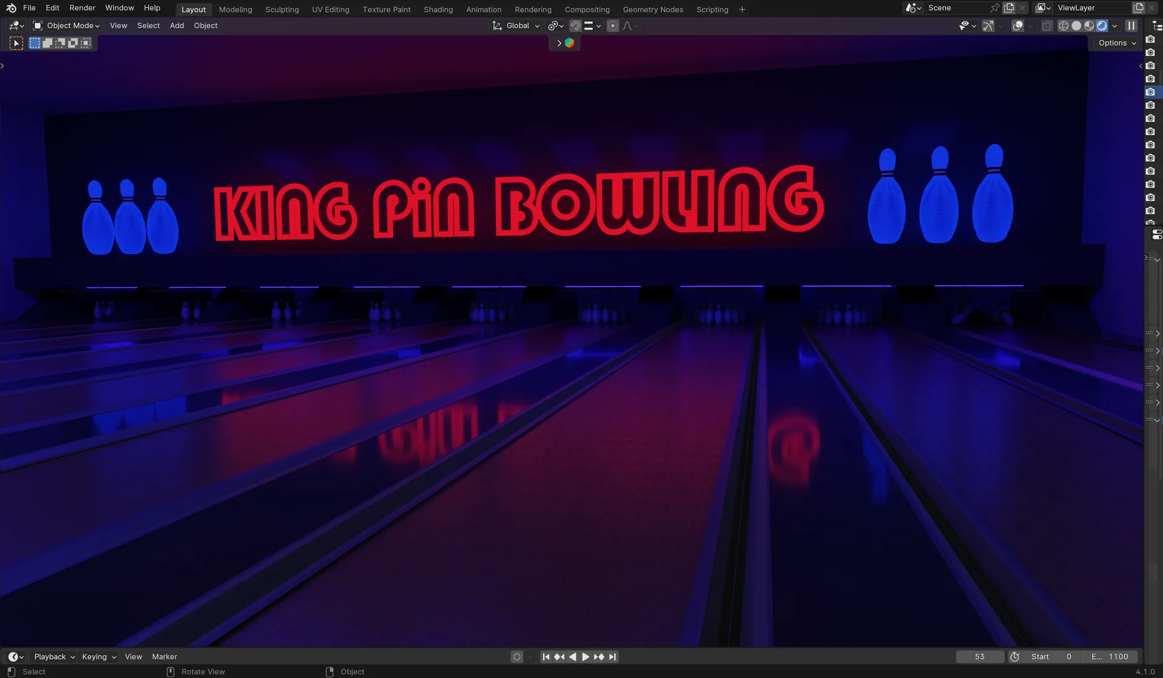Image resolution: width=1163 pixels, height=678 pixels.
Task: Toggle use preview range clock icon
Action: pyautogui.click(x=1015, y=657)
